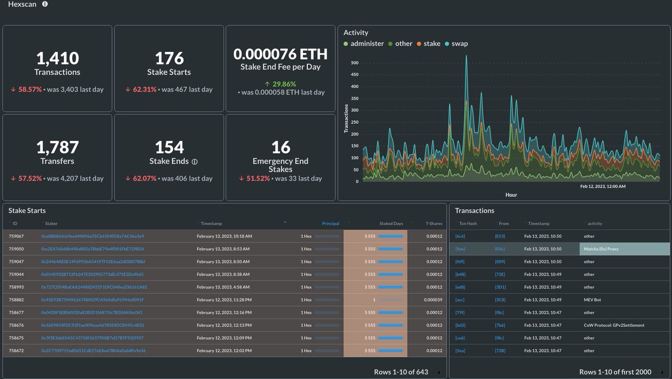Open transaction hash [bd2]

pyautogui.click(x=460, y=325)
